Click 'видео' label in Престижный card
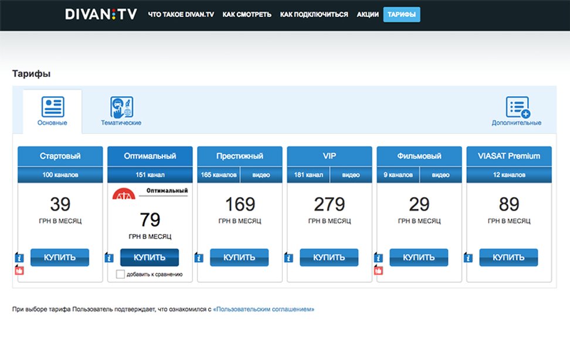Screen dimensions: 570x352 [x=261, y=175]
